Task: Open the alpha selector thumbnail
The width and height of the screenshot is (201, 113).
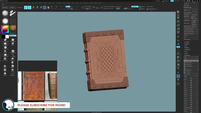Action: [x=5, y=21]
